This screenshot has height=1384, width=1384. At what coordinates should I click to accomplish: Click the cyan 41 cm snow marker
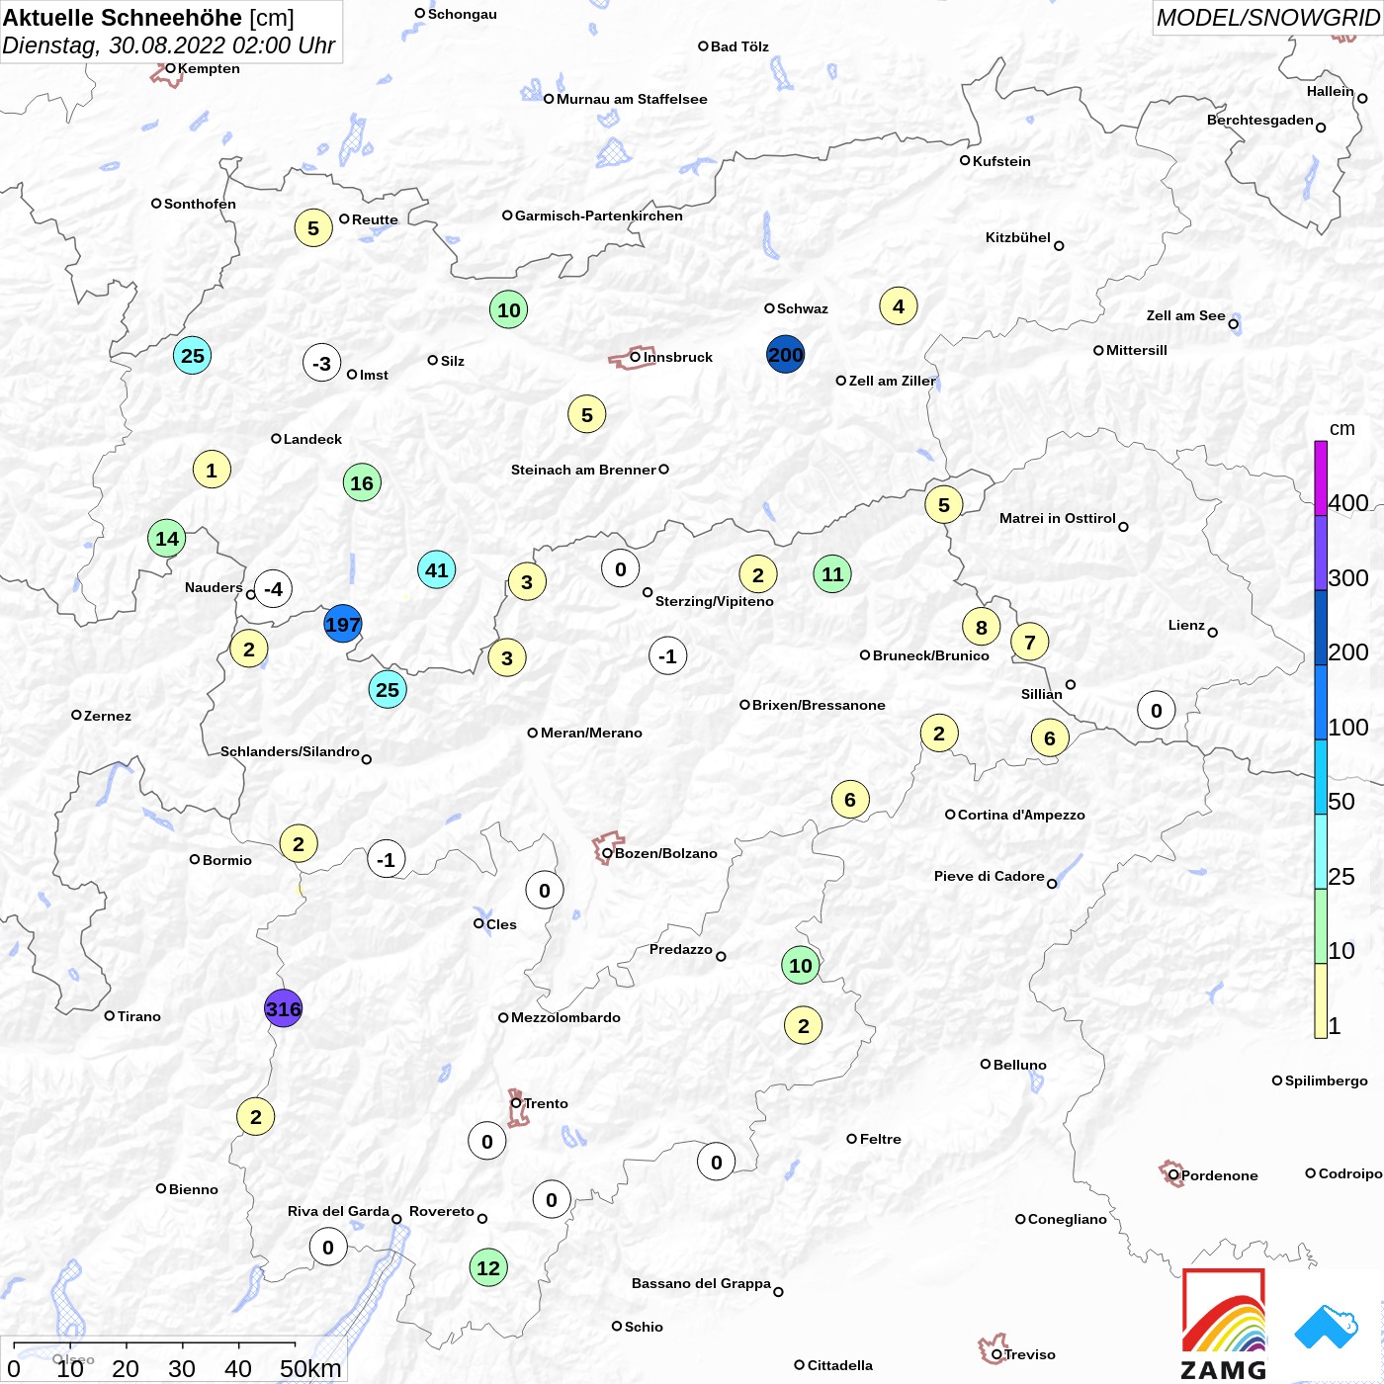(437, 570)
